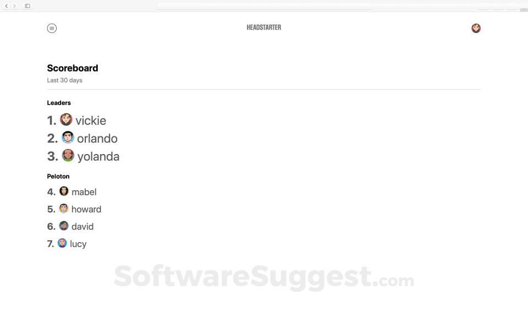
Task: Click vickie's avatar in Leaders
Action: pyautogui.click(x=66, y=120)
